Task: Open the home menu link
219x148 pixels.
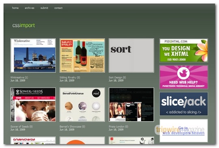Action: tap(15, 8)
